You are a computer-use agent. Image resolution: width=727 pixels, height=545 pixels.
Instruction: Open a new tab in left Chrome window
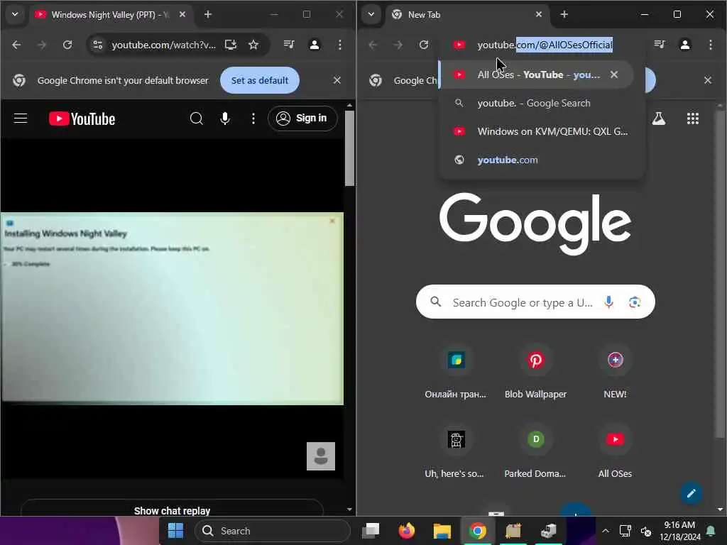(x=208, y=15)
